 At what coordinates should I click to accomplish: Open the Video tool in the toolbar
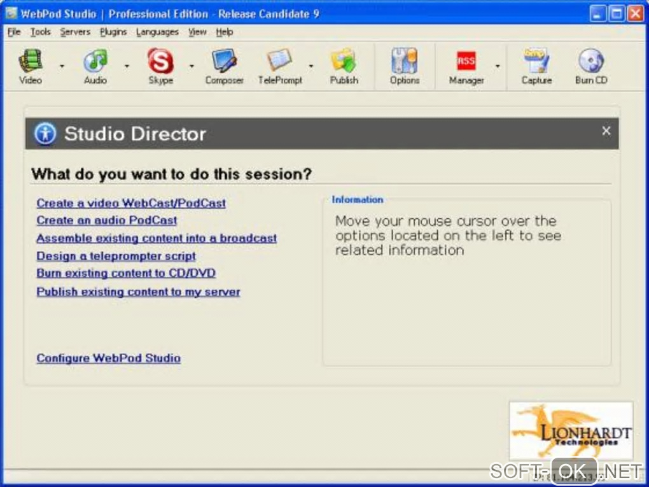30,66
